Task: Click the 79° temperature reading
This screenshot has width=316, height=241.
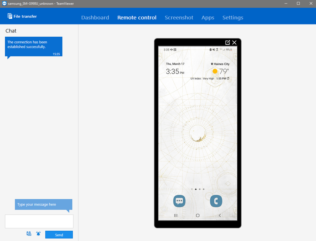Action: coord(224,71)
